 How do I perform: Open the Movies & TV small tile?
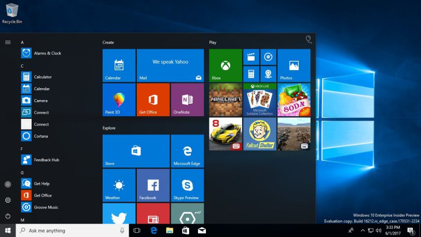(251, 57)
